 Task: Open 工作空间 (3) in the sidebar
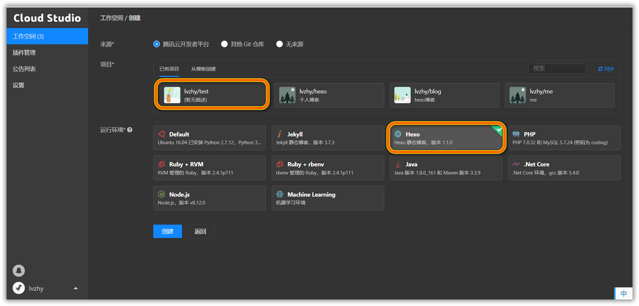(x=47, y=36)
